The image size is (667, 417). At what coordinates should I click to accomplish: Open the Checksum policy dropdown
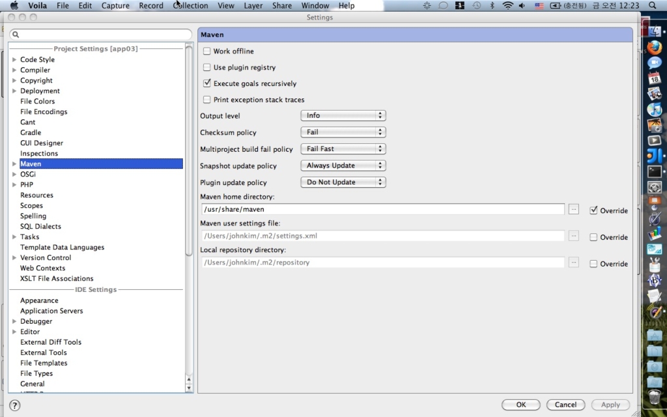pos(343,132)
